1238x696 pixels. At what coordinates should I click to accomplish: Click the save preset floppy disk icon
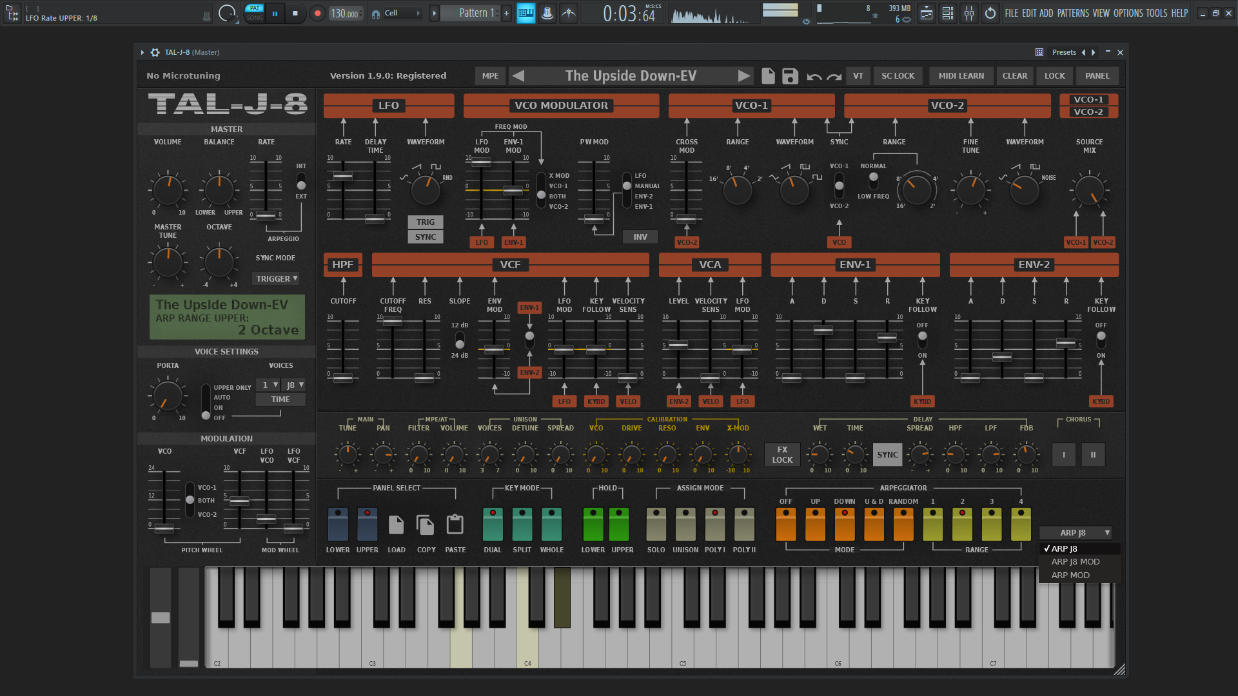(790, 76)
